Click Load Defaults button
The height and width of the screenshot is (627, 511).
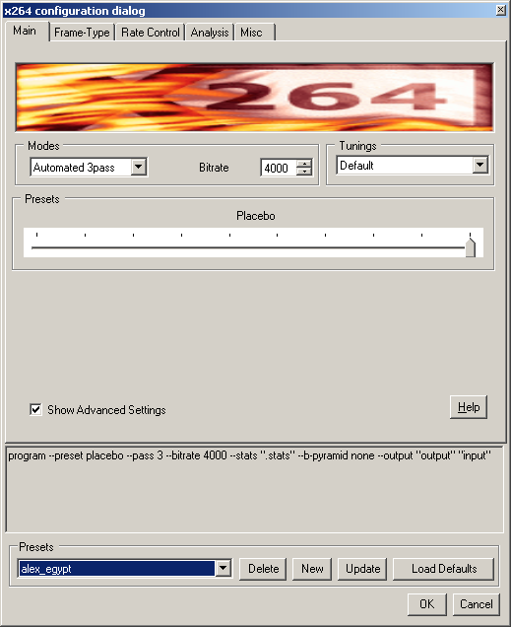(x=443, y=569)
